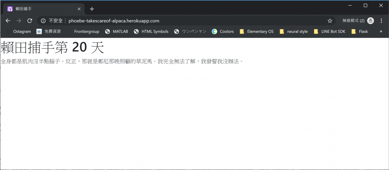This screenshot has height=170, width=389.
Task: Click the forward navigation arrow
Action: click(19, 21)
